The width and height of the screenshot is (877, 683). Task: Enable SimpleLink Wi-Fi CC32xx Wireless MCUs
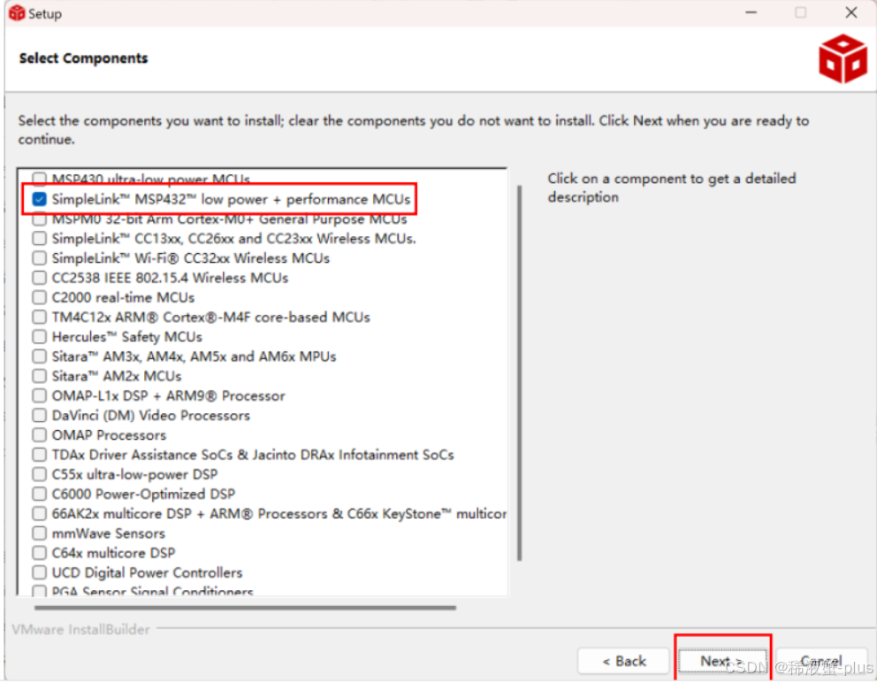(39, 257)
